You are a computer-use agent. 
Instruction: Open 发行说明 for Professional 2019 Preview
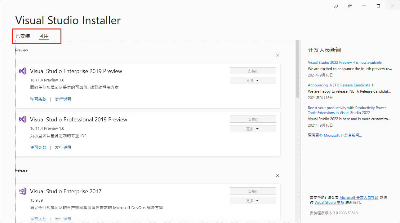[63, 147]
